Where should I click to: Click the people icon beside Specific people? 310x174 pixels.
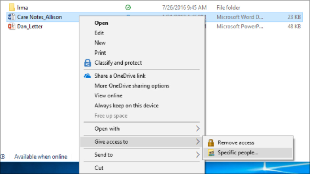point(211,153)
